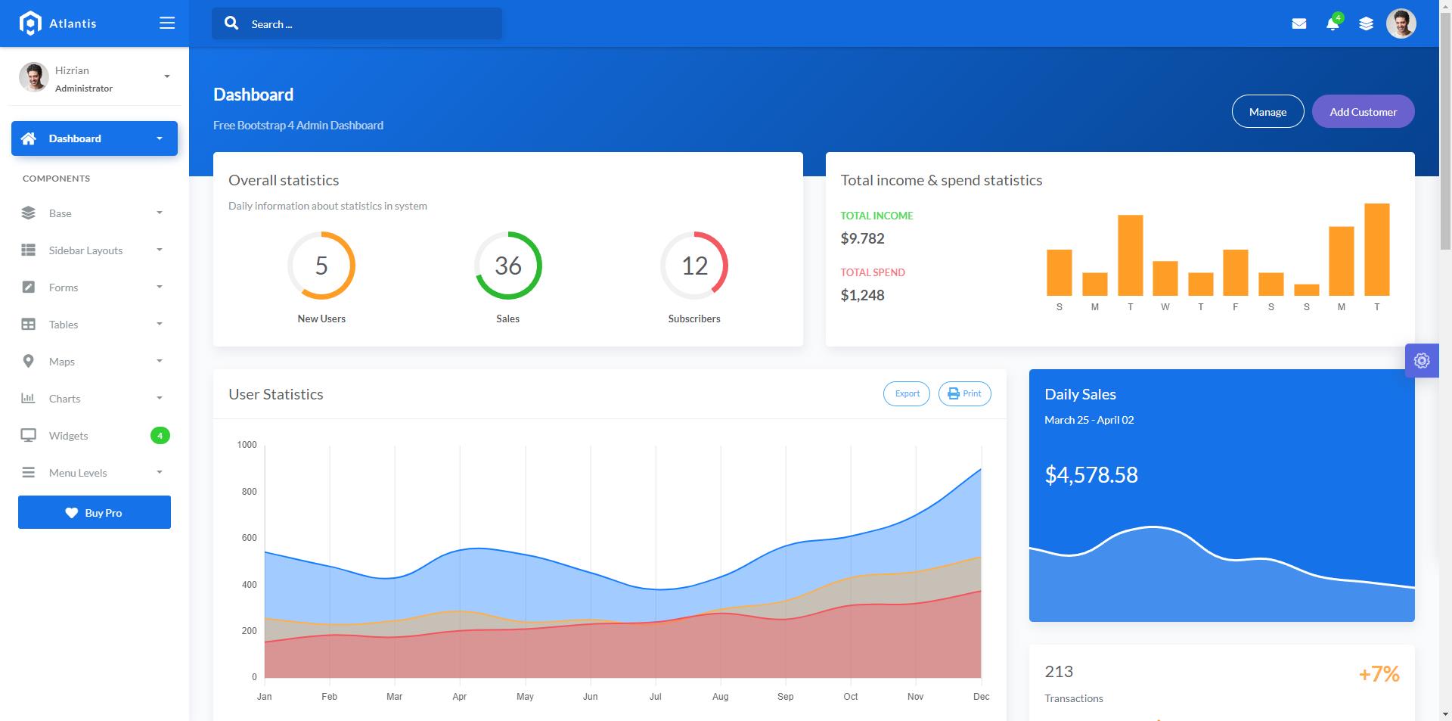Click the COMPONENTS section heading

[56, 179]
